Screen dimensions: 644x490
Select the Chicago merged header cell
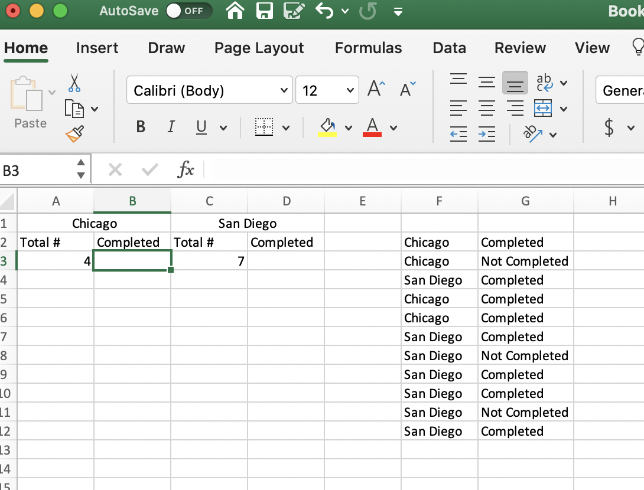pos(94,223)
